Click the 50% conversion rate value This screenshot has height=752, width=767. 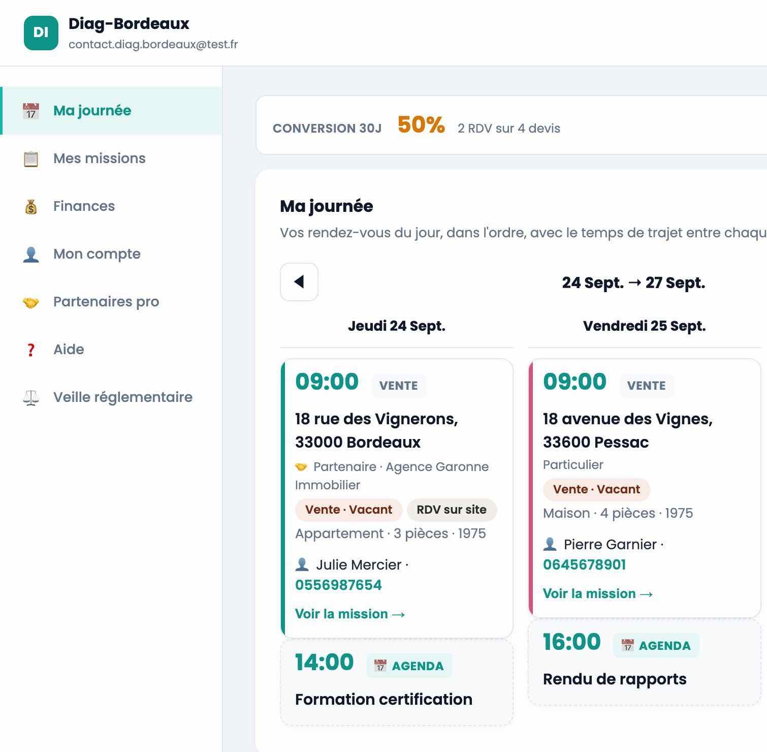click(421, 125)
